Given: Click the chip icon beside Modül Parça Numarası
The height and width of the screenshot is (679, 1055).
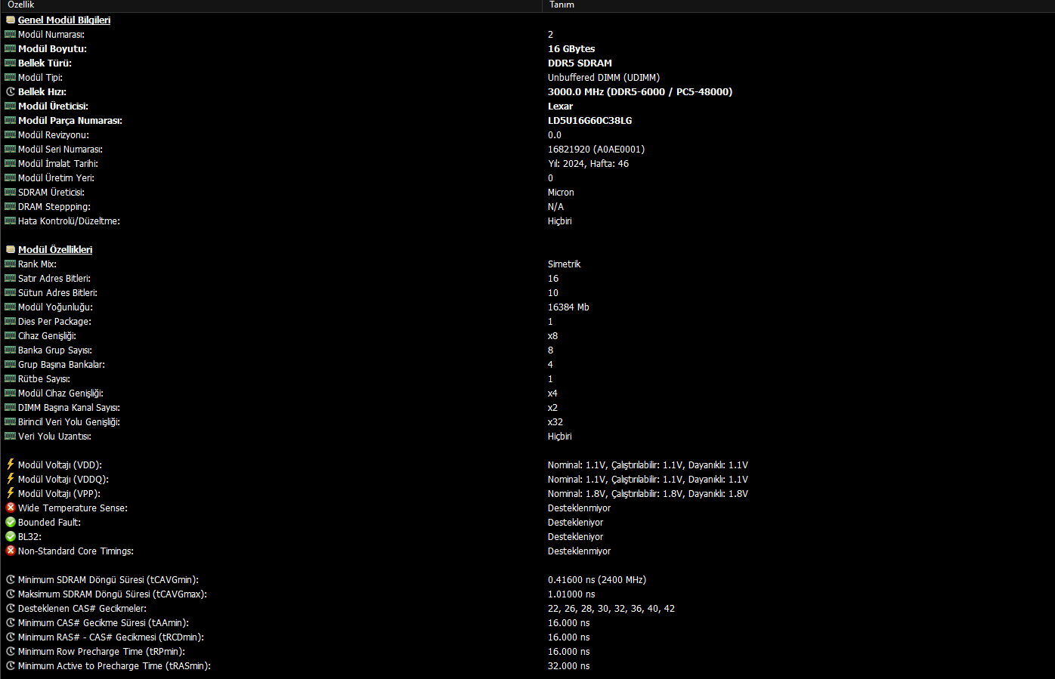Looking at the screenshot, I should click(x=11, y=121).
